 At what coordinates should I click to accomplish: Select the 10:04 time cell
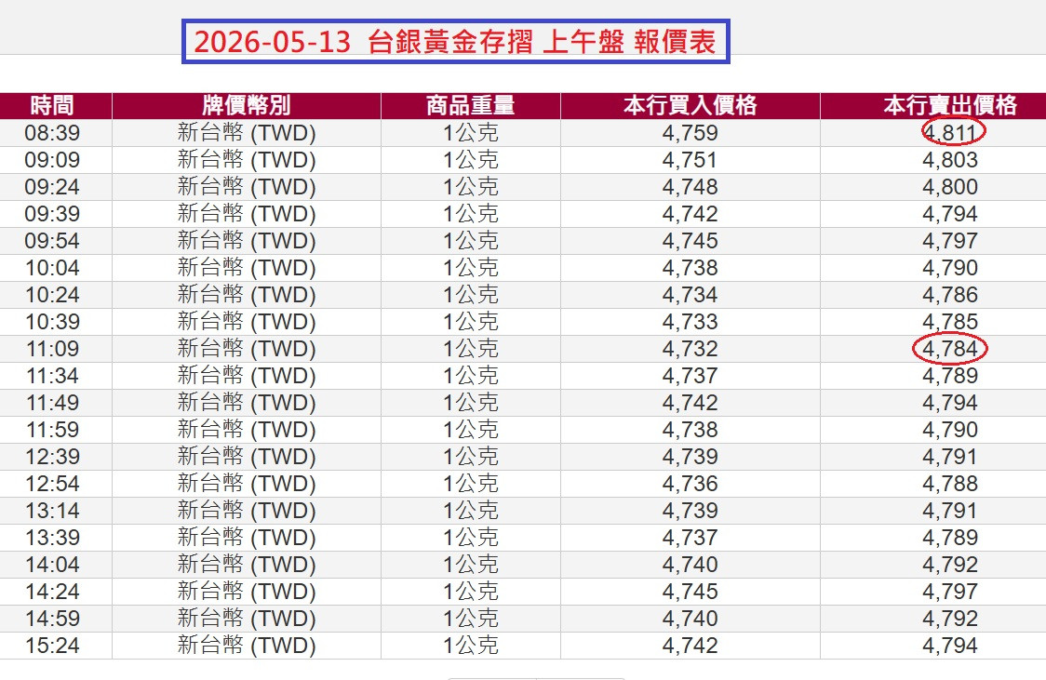tap(52, 268)
